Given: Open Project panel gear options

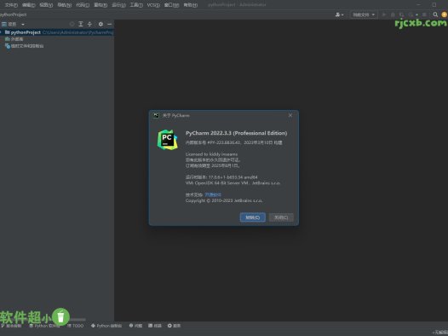Looking at the screenshot, I should pos(101,25).
